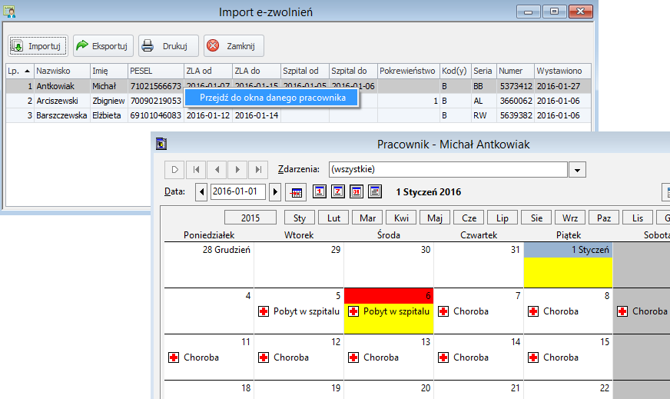Sort by the Lp. column header
This screenshot has width=670, height=399.
click(x=20, y=71)
